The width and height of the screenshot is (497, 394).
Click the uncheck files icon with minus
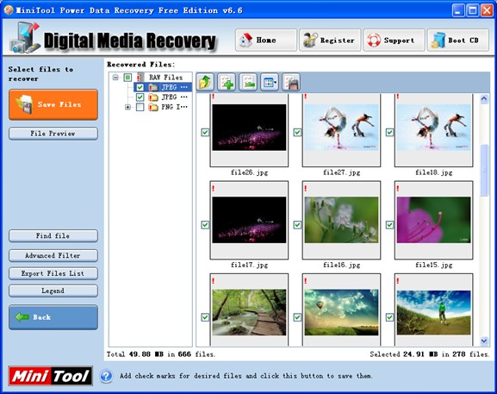click(248, 83)
